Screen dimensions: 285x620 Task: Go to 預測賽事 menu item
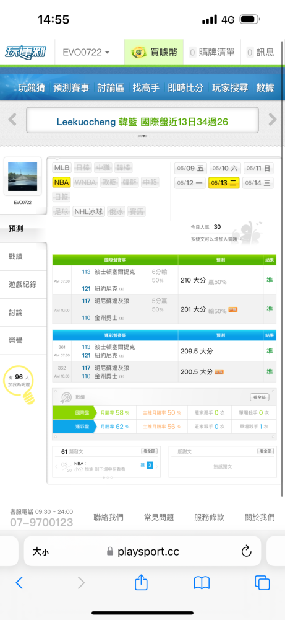coord(71,88)
